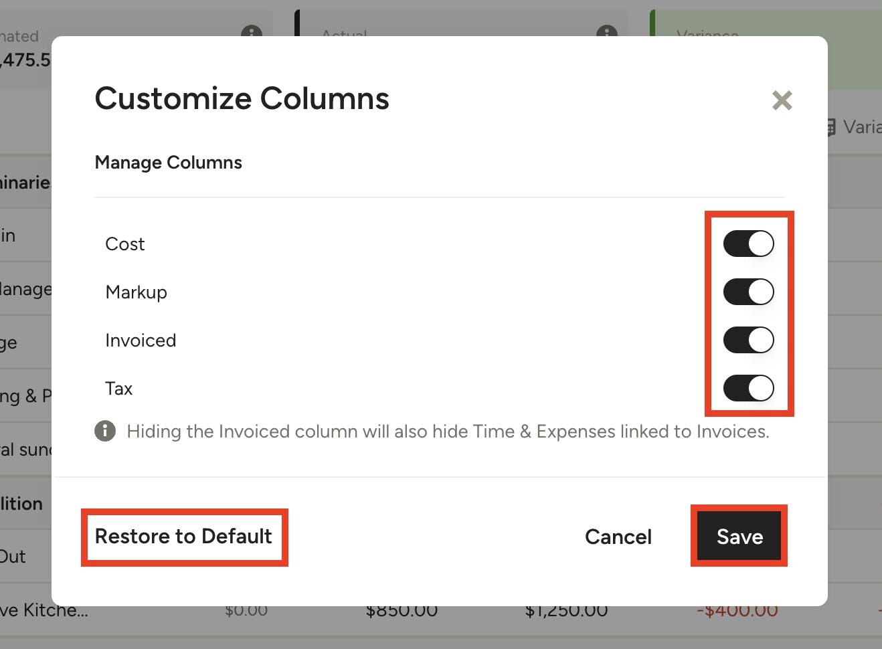Click the Invoiced column hiding note text

click(x=448, y=432)
